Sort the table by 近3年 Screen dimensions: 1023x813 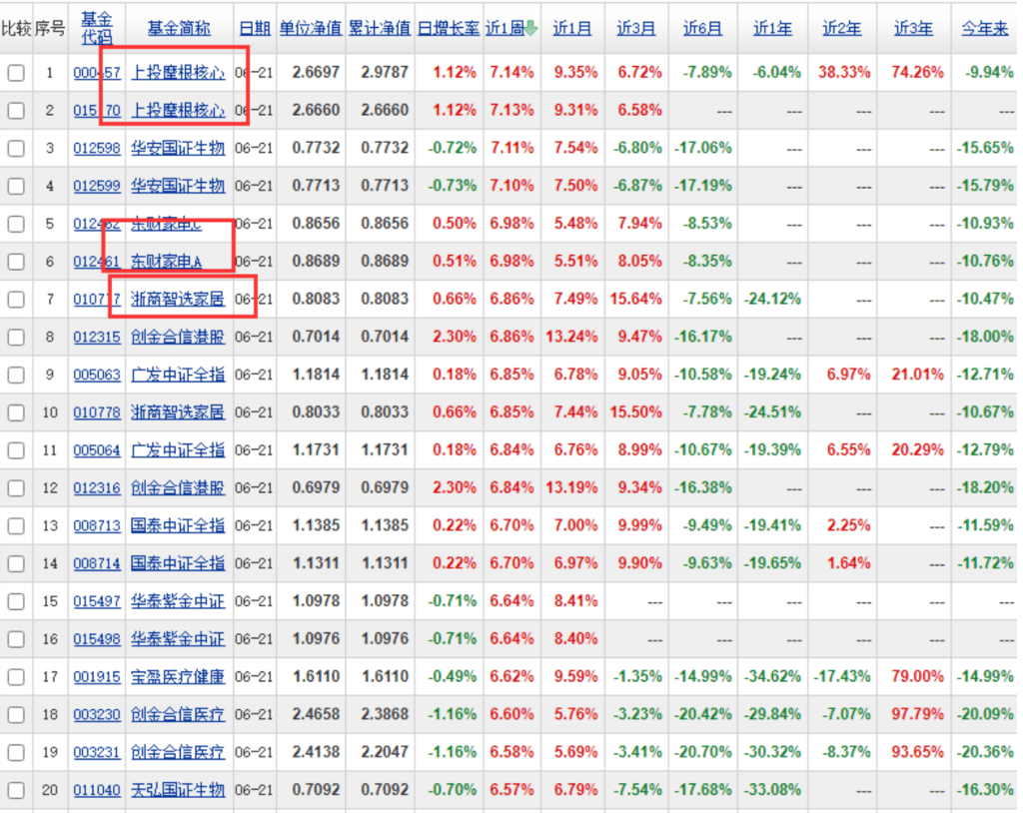tap(913, 29)
